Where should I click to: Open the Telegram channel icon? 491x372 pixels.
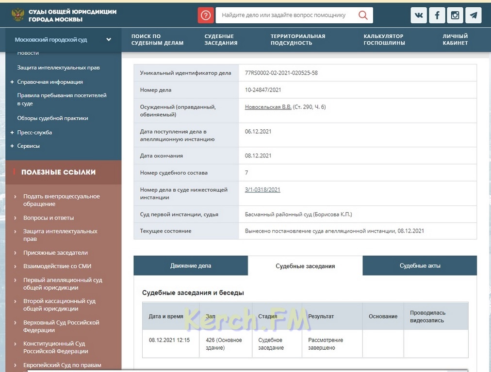(473, 15)
